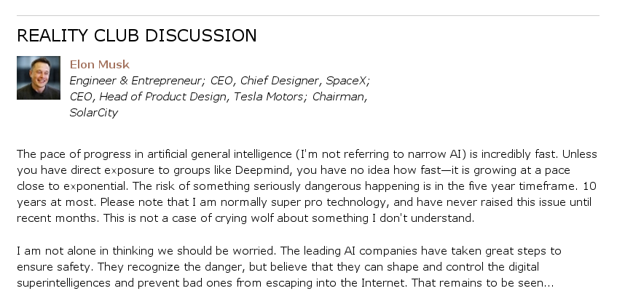Click the word "exponential" in the first paragraph
The height and width of the screenshot is (299, 625).
79,186
